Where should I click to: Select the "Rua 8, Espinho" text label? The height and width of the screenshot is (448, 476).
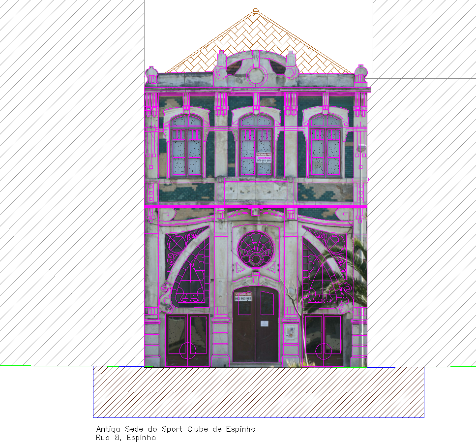pos(126,437)
